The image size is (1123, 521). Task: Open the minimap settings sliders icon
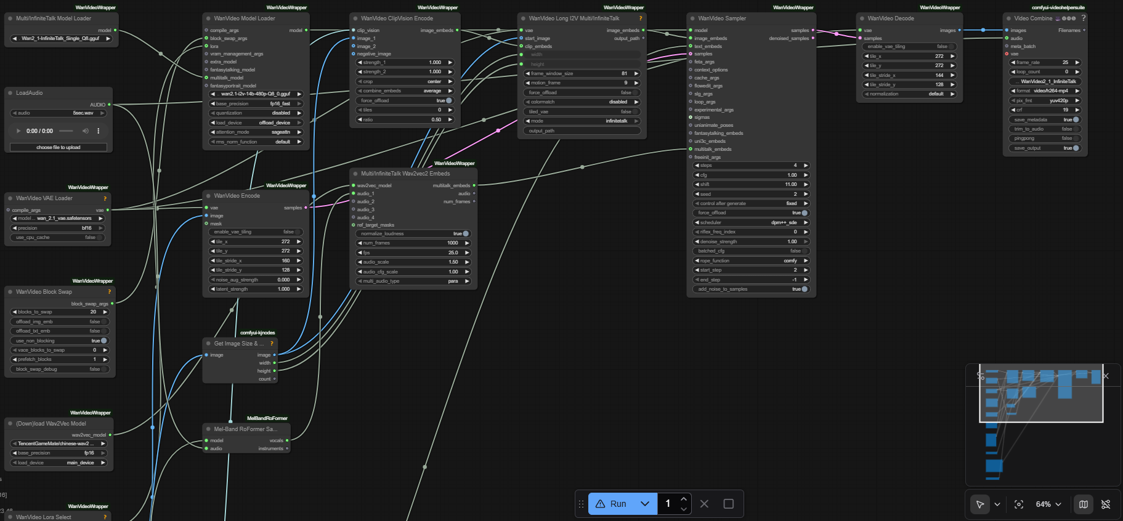tap(981, 376)
